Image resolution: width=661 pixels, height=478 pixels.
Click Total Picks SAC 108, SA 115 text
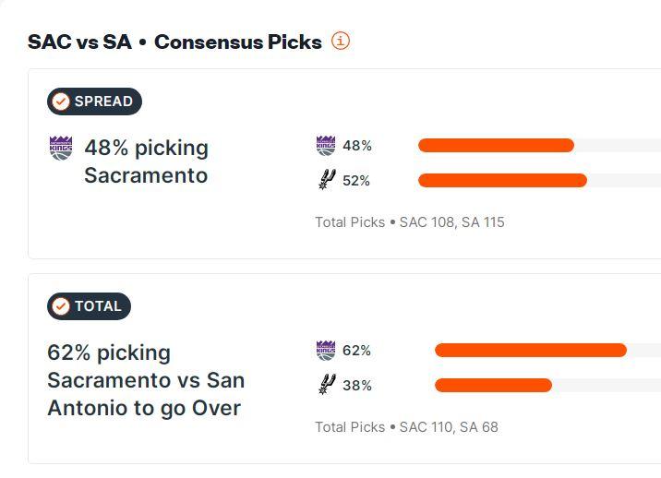[409, 222]
